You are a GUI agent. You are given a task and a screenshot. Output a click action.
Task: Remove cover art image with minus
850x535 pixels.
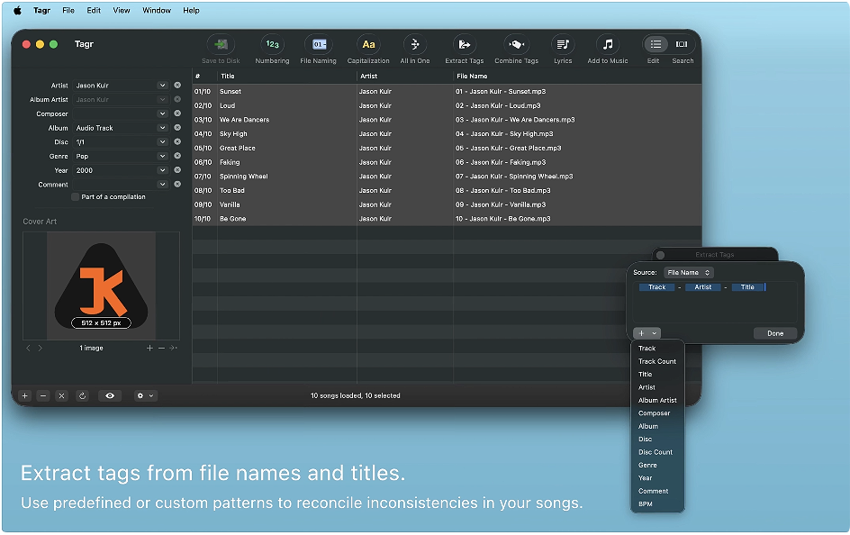161,348
